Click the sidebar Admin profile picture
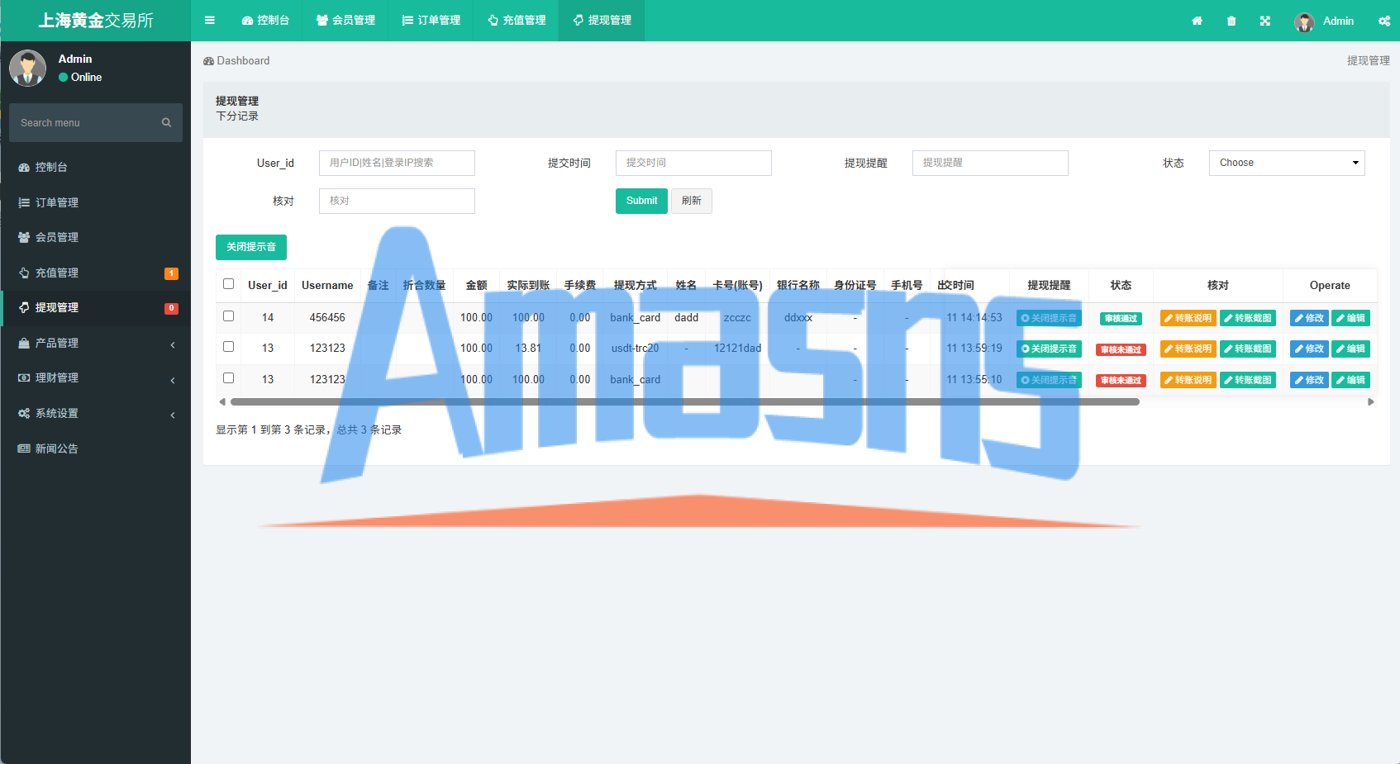 pyautogui.click(x=28, y=68)
